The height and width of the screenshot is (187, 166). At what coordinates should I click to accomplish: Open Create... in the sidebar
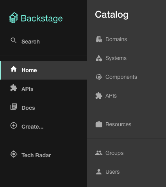[43, 127]
